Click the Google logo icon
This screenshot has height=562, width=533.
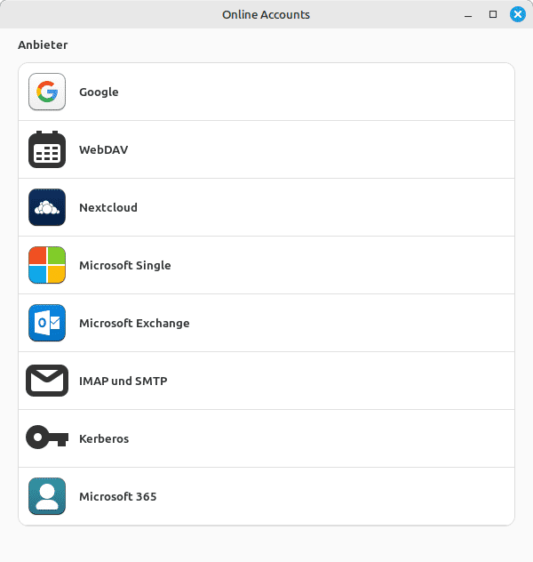coord(47,92)
